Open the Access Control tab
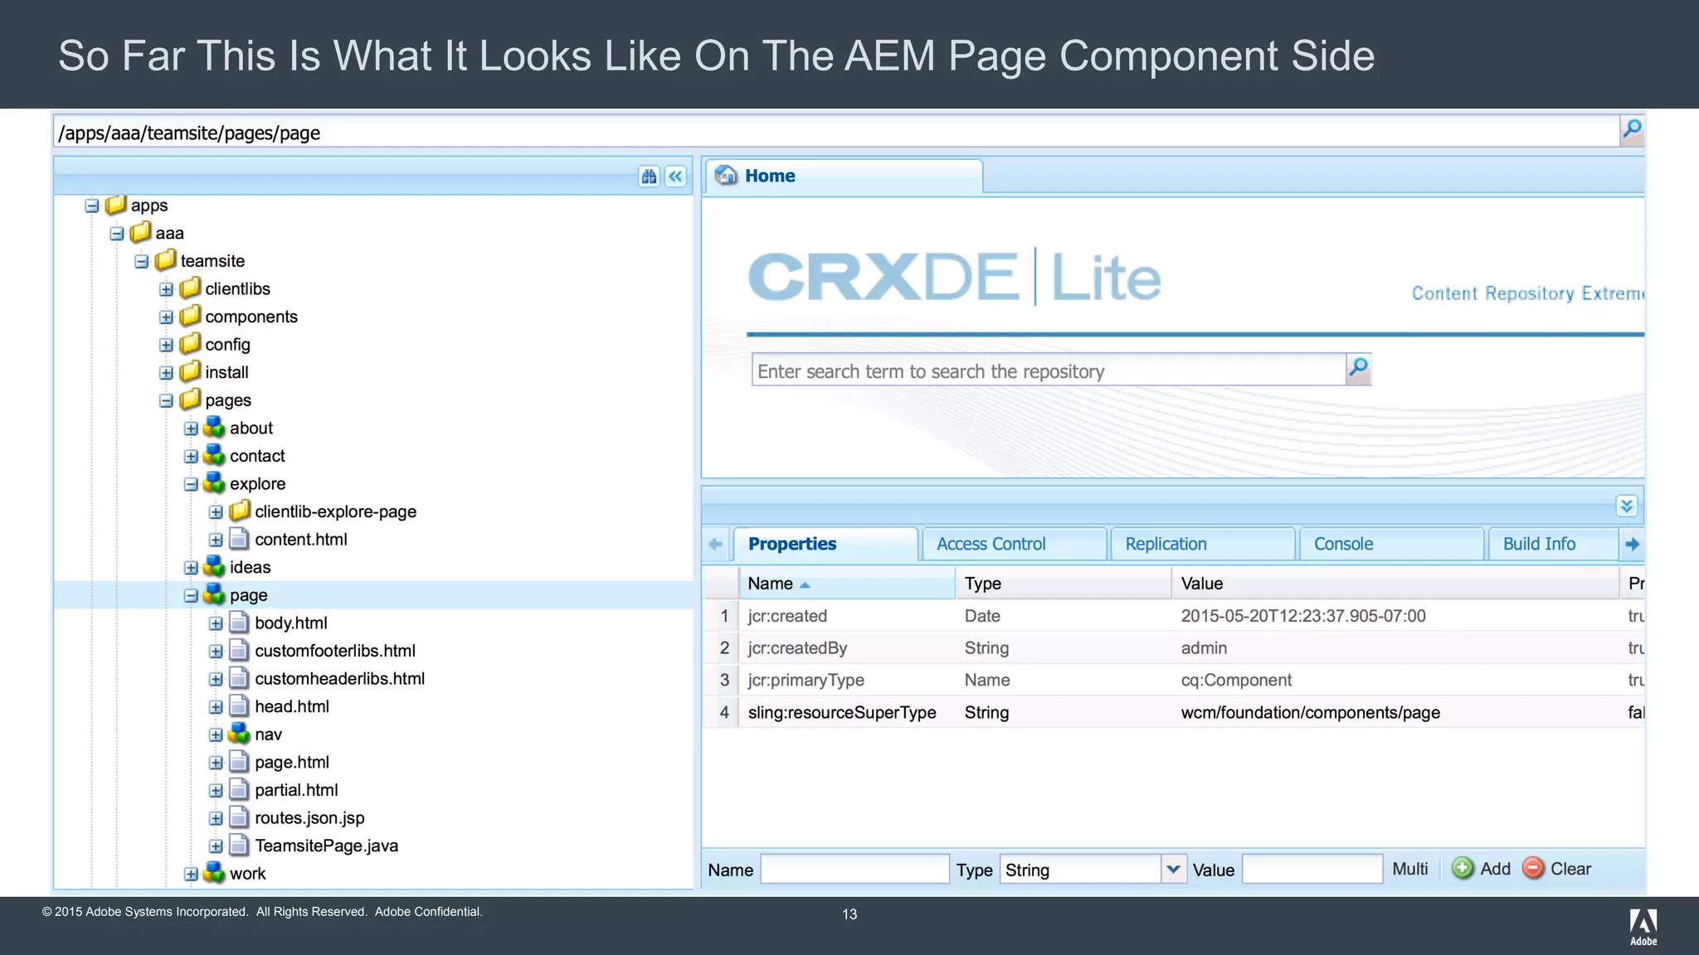Viewport: 1699px width, 955px height. [x=1014, y=545]
